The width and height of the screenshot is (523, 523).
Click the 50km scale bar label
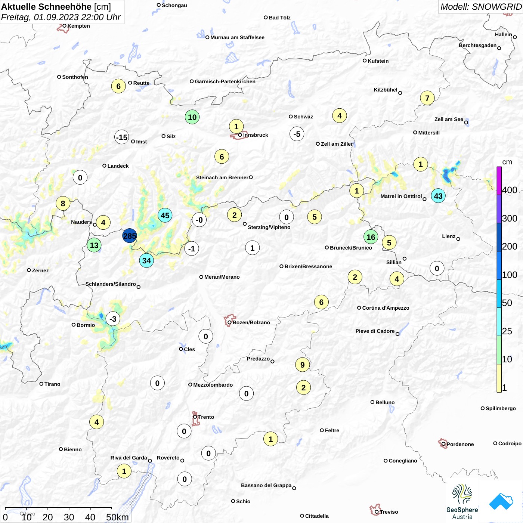pyautogui.click(x=117, y=517)
